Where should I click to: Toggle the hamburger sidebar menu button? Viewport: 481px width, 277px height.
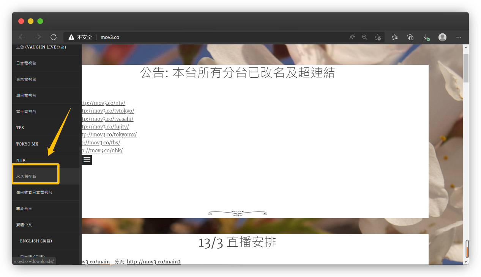pos(87,160)
